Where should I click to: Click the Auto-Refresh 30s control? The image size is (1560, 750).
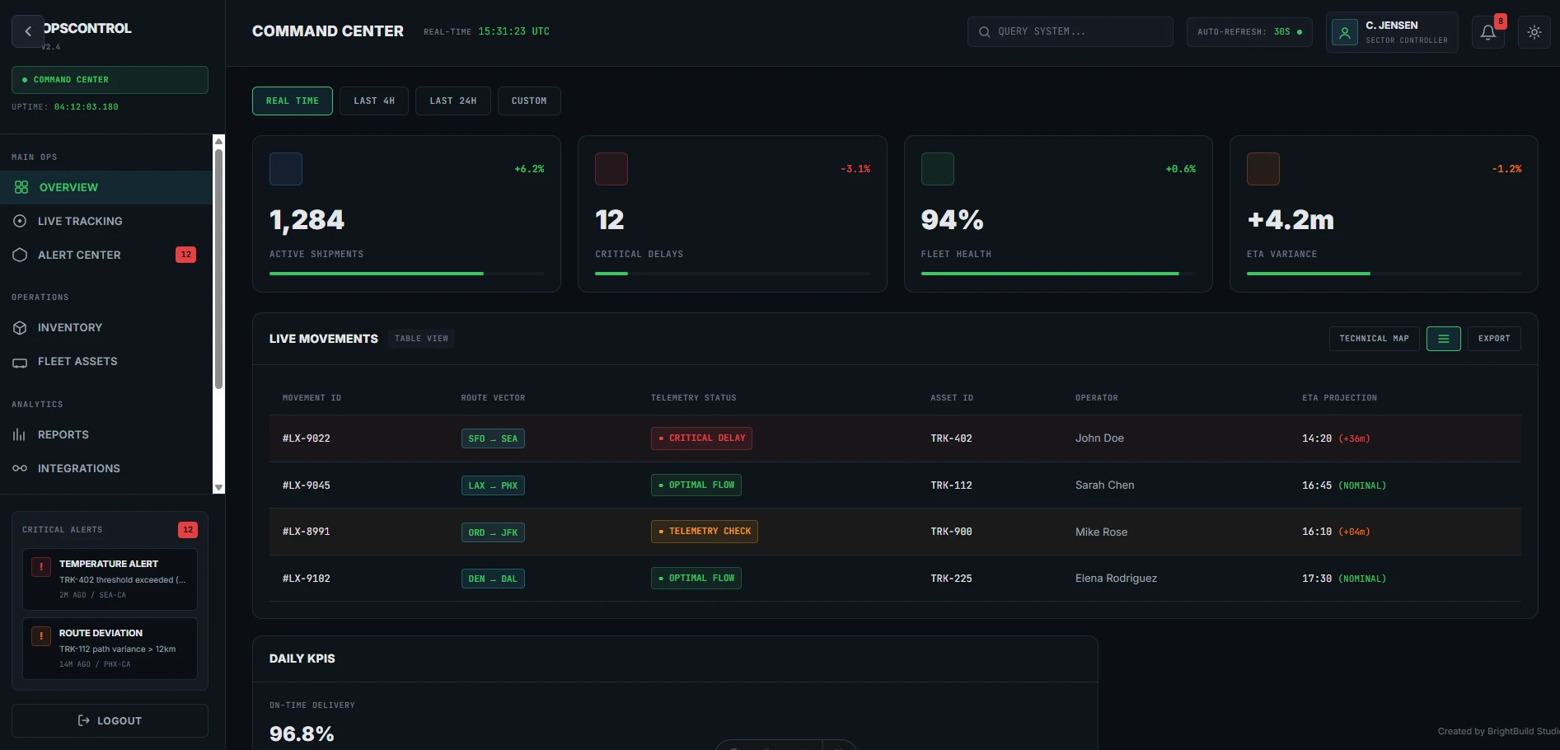[x=1248, y=32]
